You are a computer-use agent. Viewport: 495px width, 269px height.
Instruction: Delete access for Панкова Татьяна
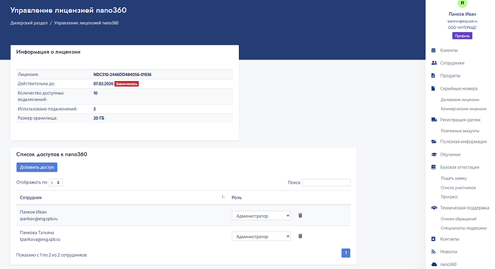click(300, 236)
